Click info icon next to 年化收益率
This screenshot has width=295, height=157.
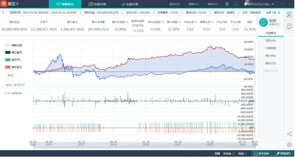162,22
